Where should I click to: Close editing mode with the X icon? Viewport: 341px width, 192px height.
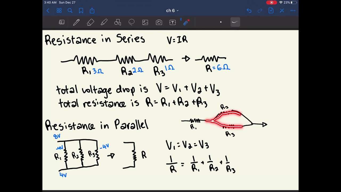click(282, 11)
